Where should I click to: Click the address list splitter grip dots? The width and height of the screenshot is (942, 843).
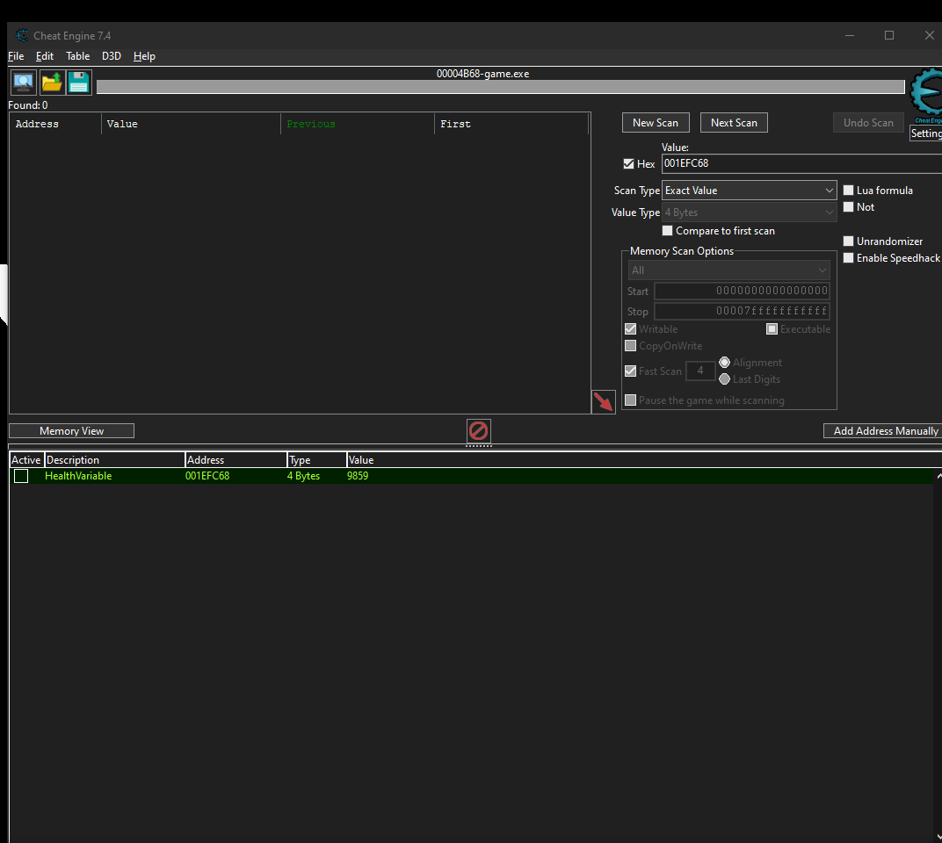click(479, 445)
